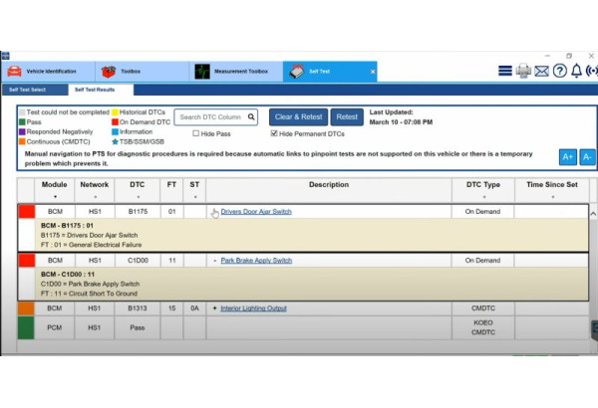Open the Measurement Toolbox tab
The image size is (598, 408).
[x=235, y=72]
